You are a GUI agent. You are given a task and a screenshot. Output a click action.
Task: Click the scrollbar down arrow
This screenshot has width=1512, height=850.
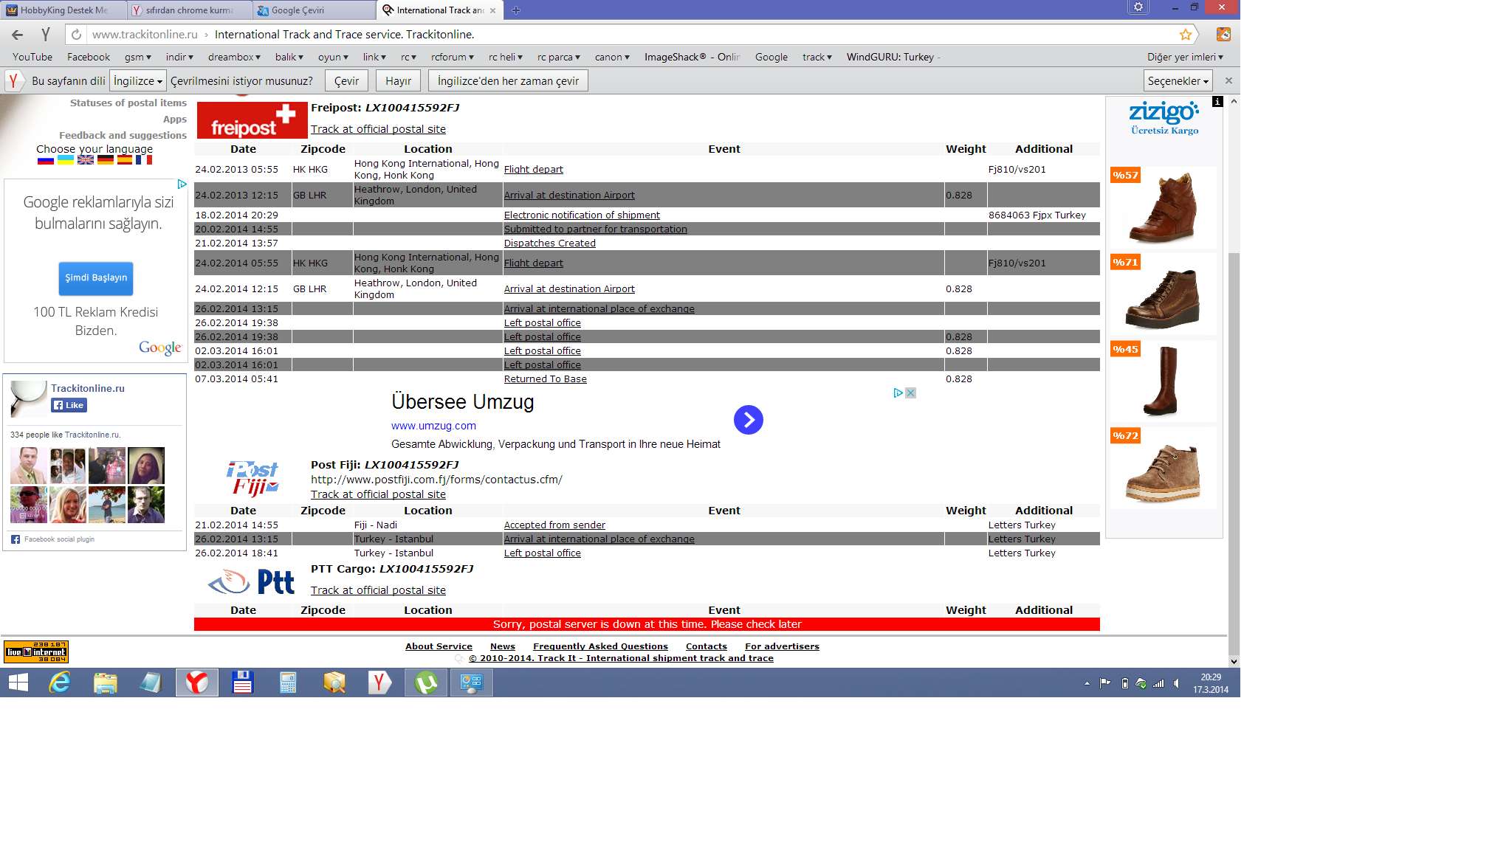1234,661
